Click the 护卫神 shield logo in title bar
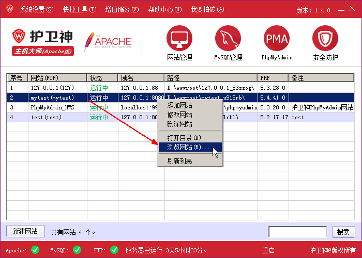 [10, 9]
